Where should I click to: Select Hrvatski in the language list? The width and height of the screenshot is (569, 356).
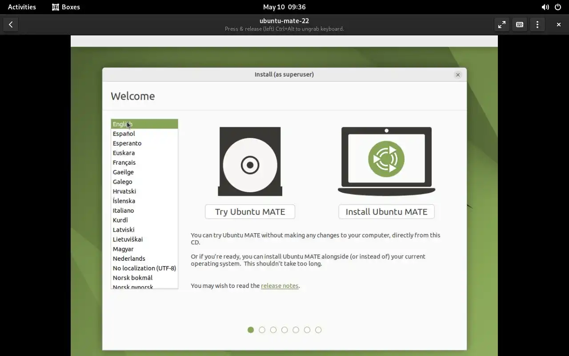click(x=144, y=191)
